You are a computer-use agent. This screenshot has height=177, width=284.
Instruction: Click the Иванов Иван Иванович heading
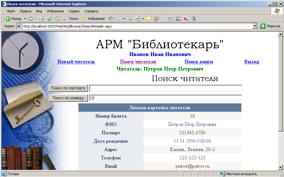click(160, 54)
